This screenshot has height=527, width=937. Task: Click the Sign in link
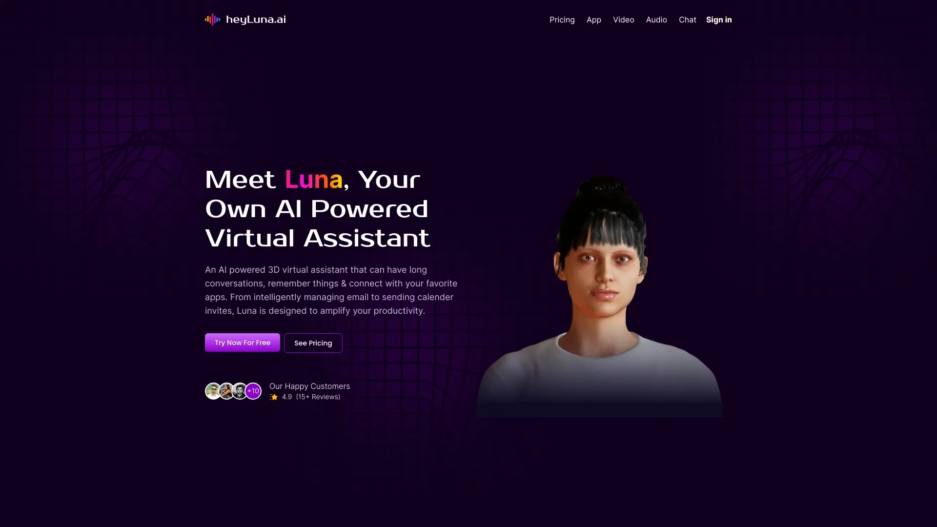pos(719,20)
